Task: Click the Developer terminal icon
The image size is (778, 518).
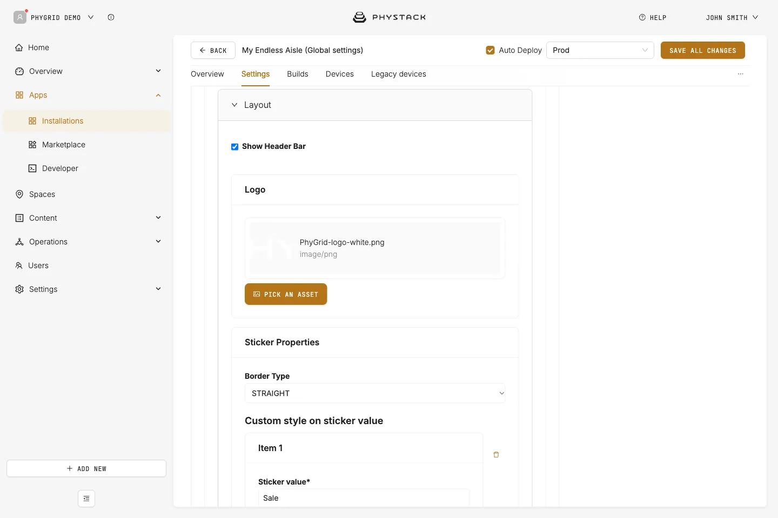Action: tap(32, 168)
